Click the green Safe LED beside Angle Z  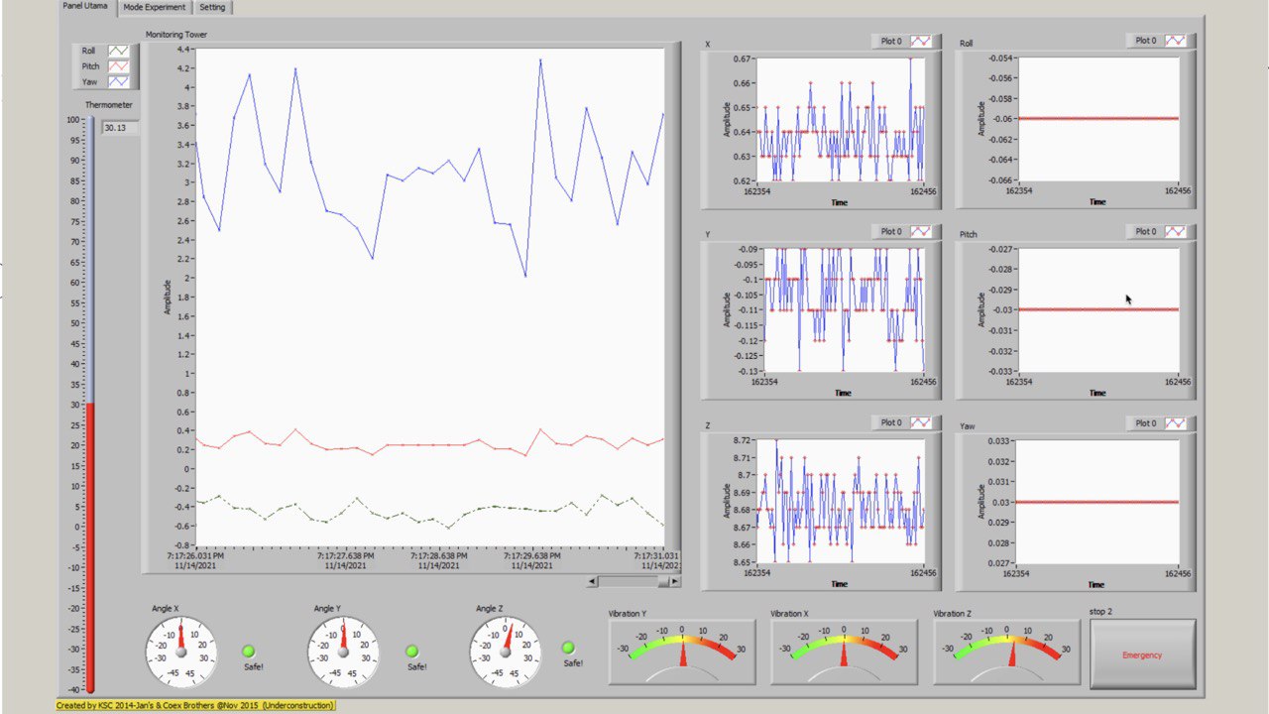(568, 648)
